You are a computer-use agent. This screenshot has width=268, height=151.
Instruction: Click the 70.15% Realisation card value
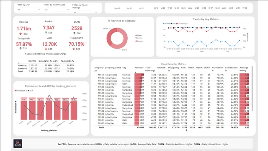point(76,44)
